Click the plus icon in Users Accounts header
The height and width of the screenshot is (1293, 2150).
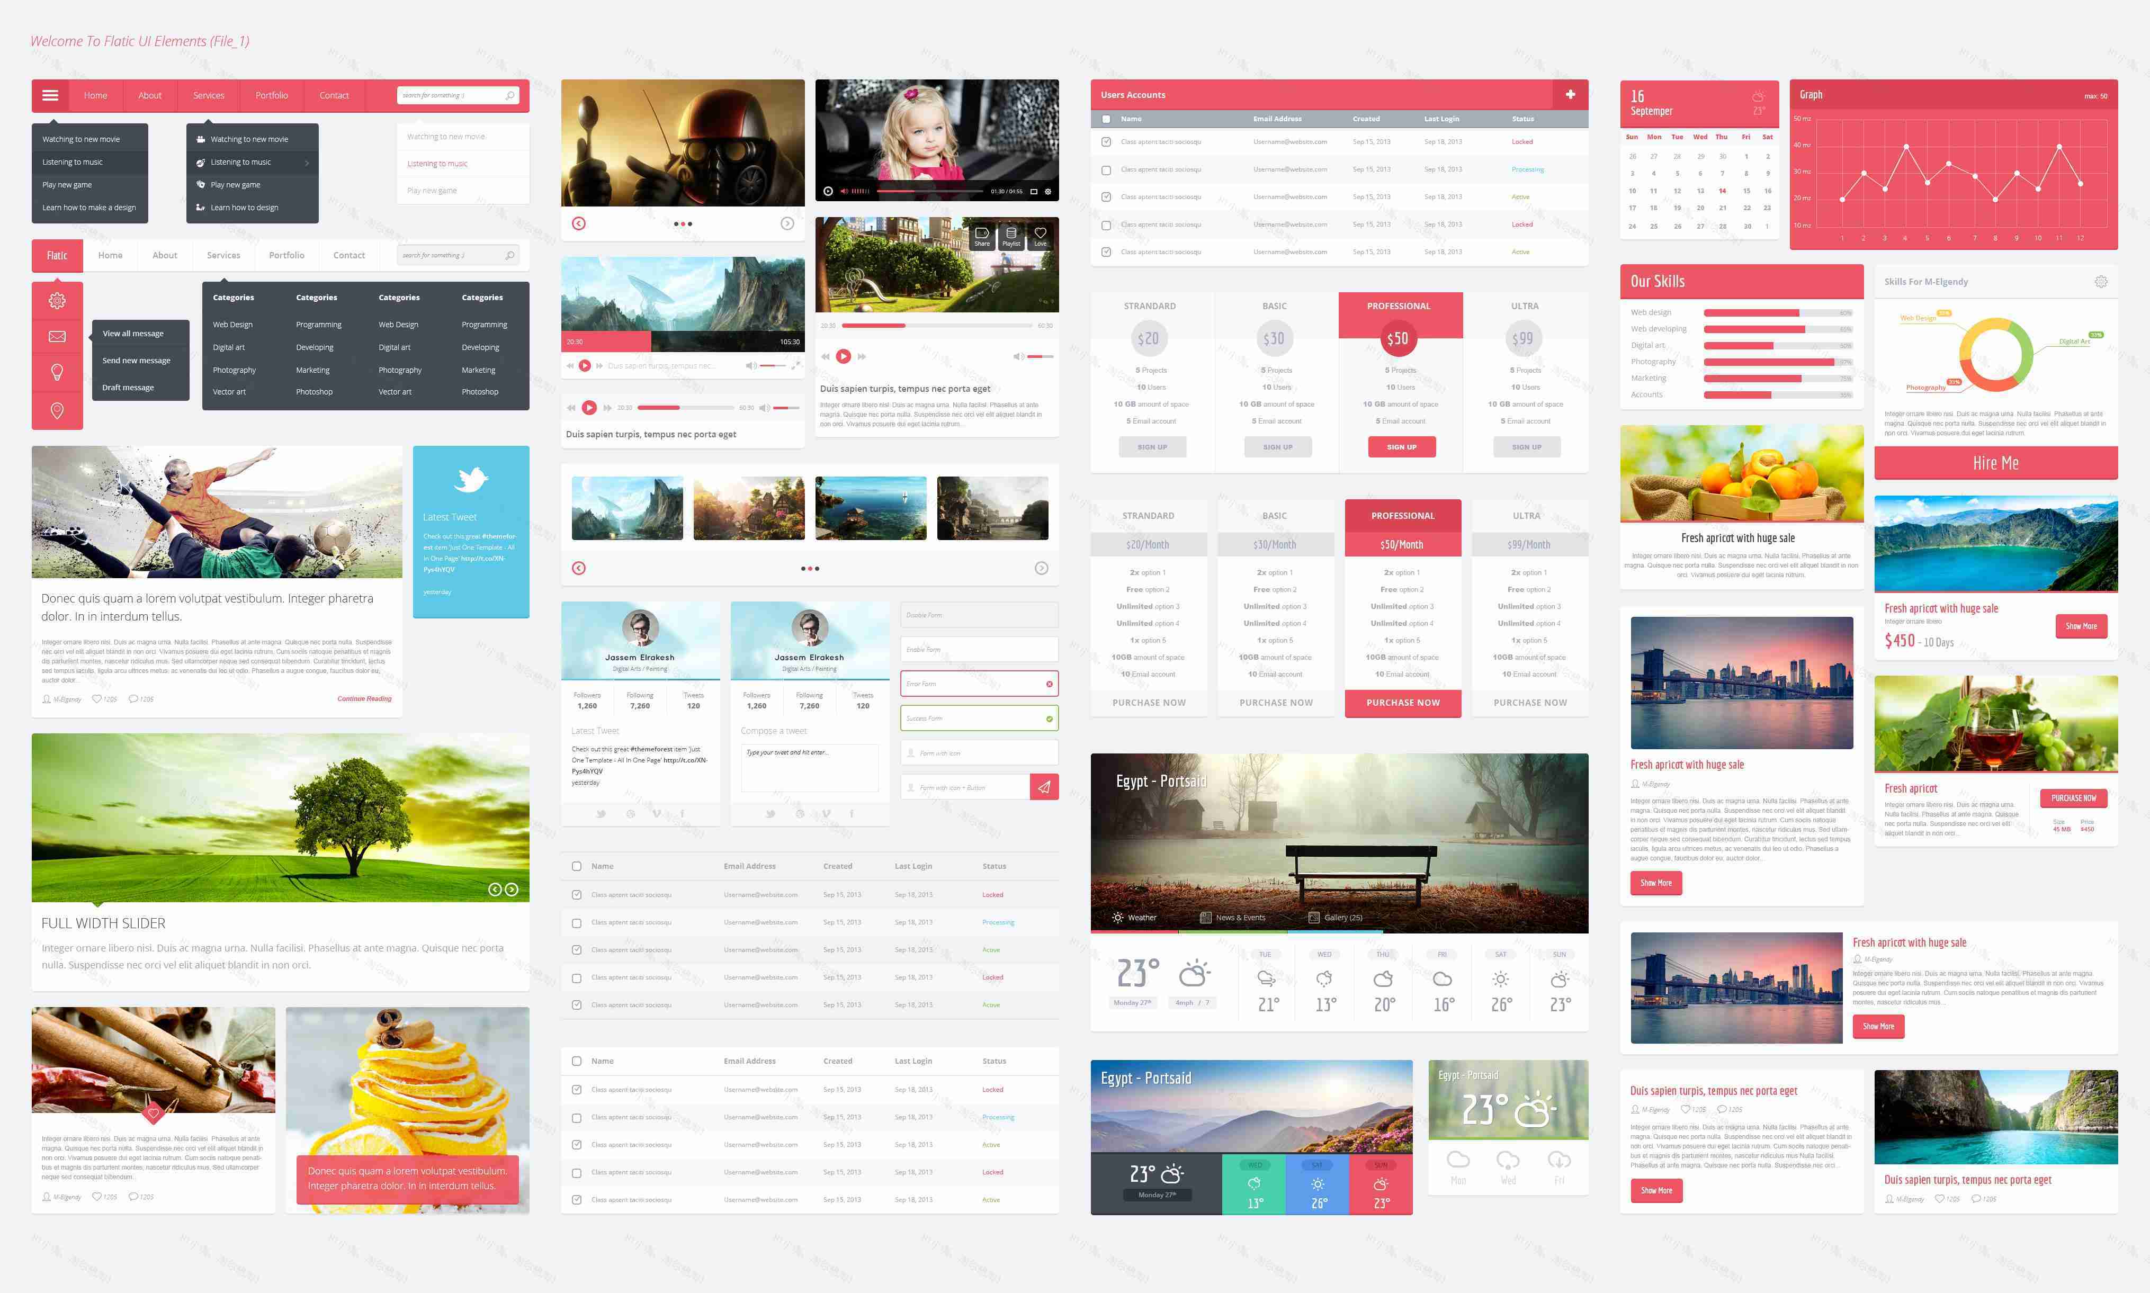click(x=1570, y=95)
